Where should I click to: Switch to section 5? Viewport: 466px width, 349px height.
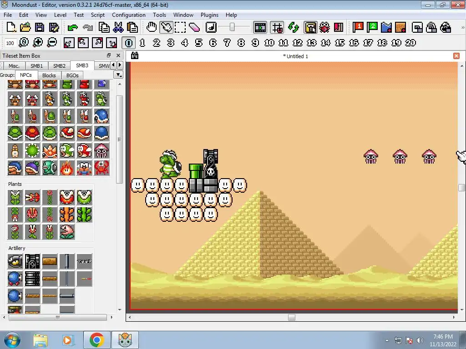click(199, 43)
